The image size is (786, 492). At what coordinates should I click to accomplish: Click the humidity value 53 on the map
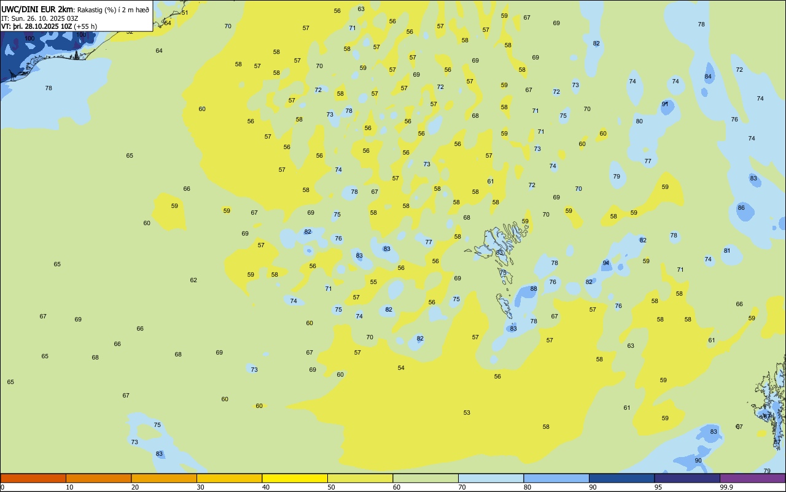tap(467, 413)
